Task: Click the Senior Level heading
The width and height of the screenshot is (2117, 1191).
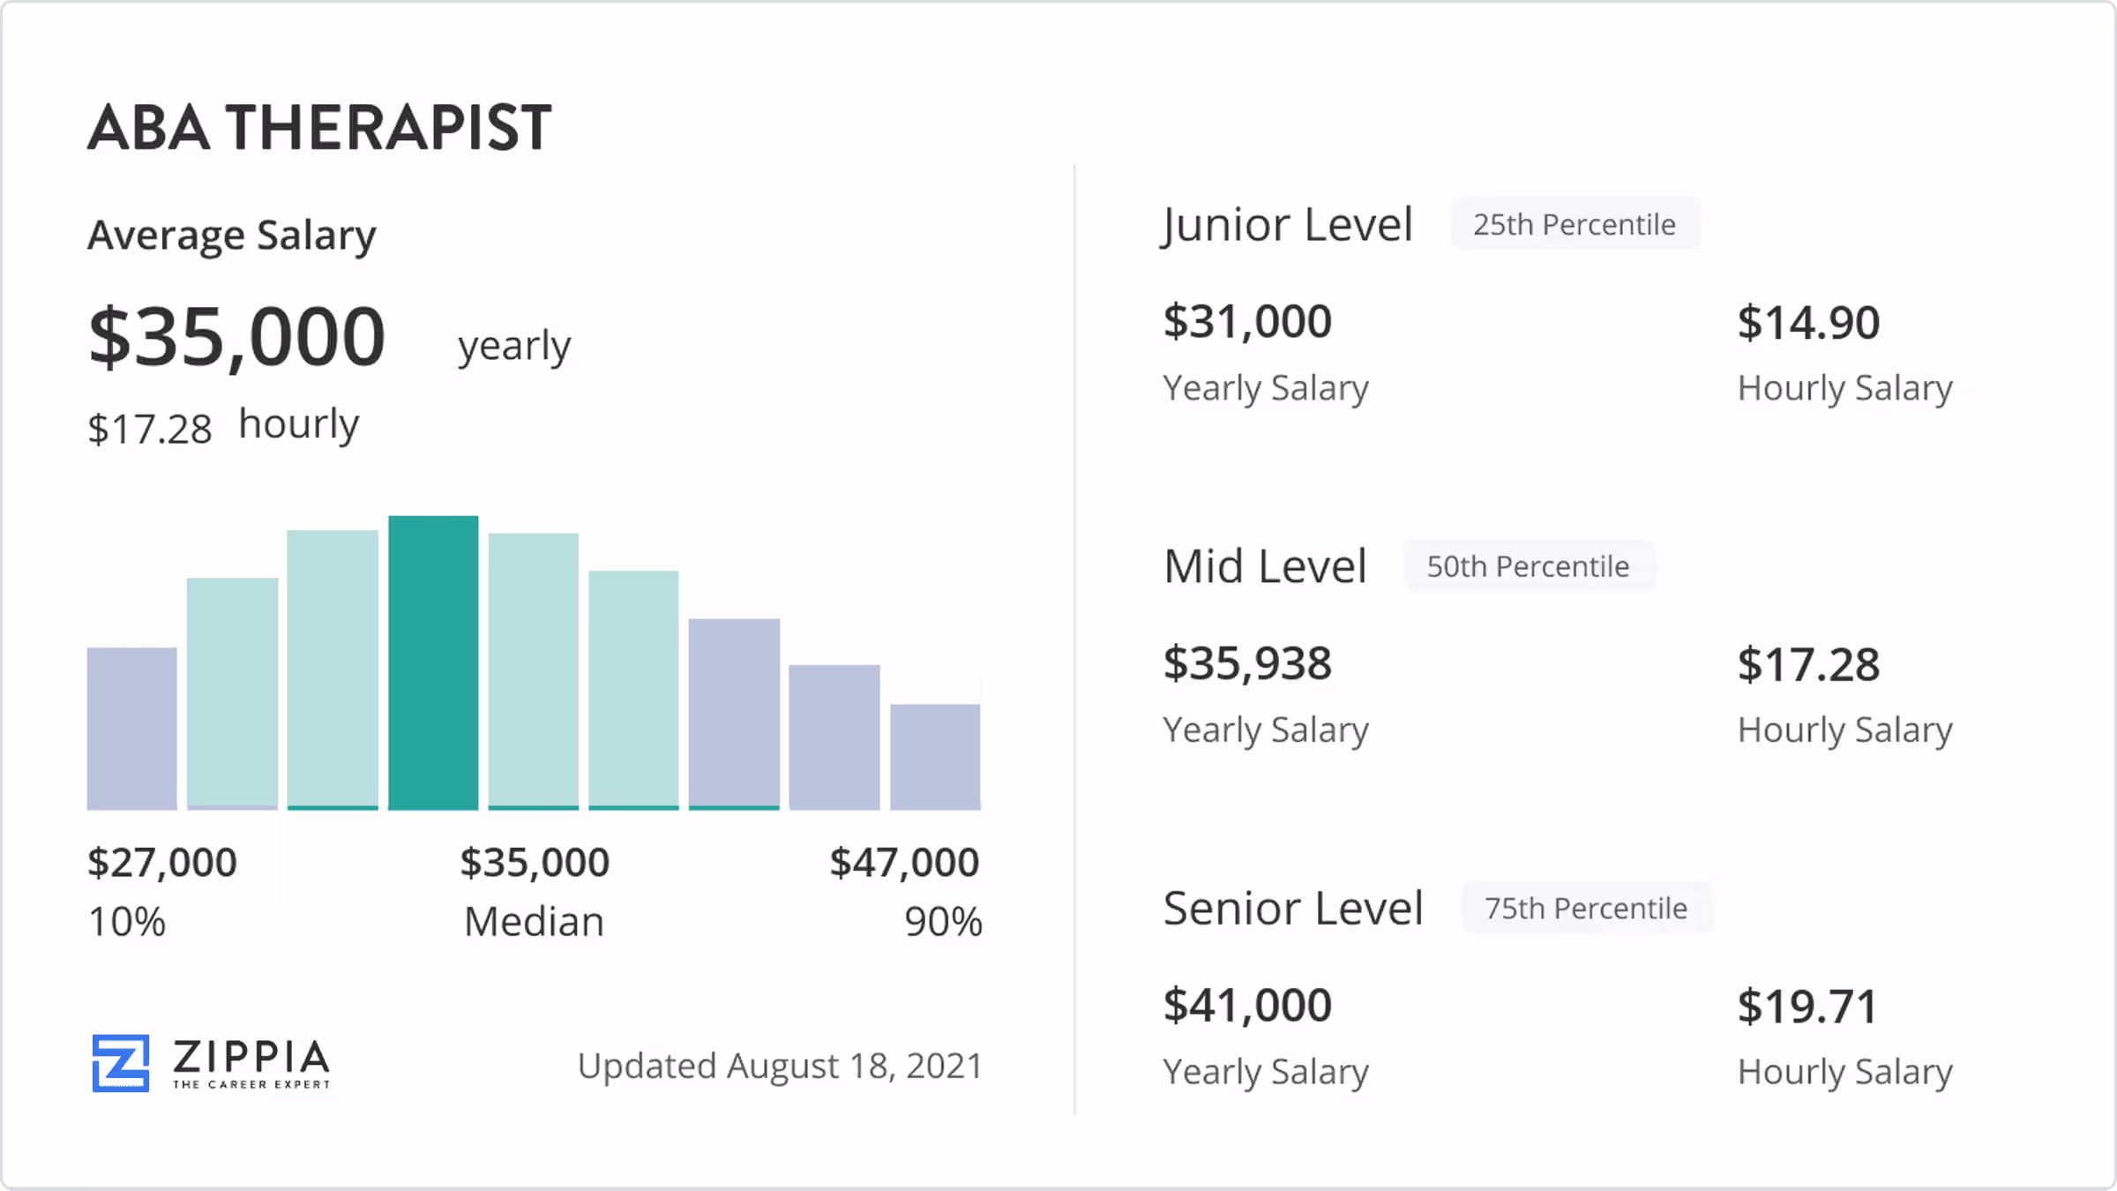Action: pos(1293,908)
